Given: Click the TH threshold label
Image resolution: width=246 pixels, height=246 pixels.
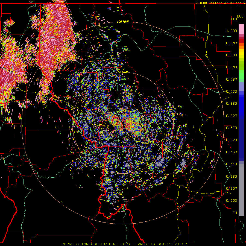Looking at the screenshot, I should click(235, 213).
